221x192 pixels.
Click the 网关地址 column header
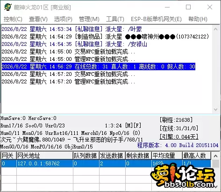pyautogui.click(x=45, y=155)
